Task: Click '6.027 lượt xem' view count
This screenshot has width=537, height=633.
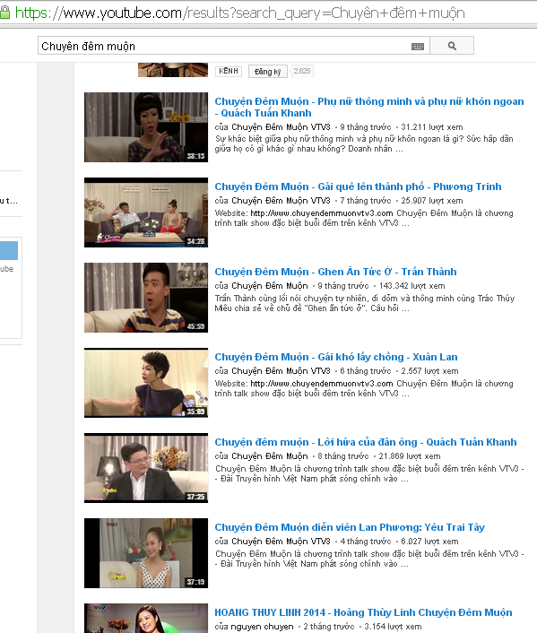Action: click(429, 542)
